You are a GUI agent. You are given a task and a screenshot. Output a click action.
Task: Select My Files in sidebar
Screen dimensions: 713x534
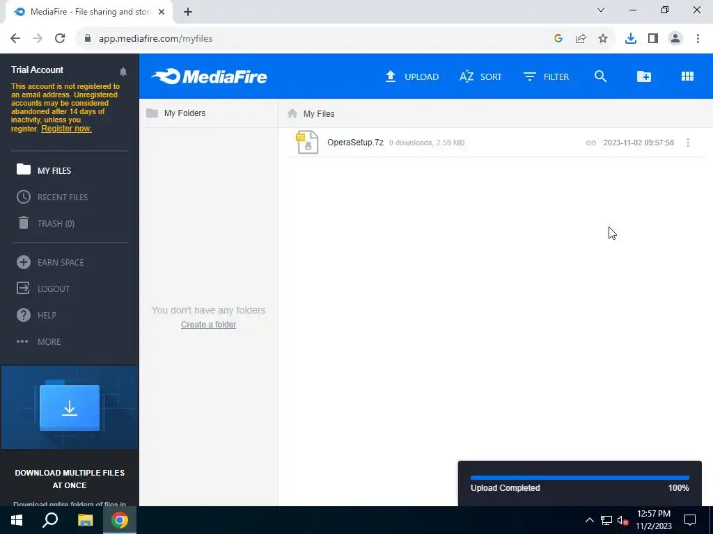tap(44, 170)
